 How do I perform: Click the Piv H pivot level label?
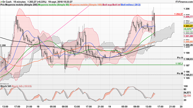pyautogui.click(x=180, y=58)
